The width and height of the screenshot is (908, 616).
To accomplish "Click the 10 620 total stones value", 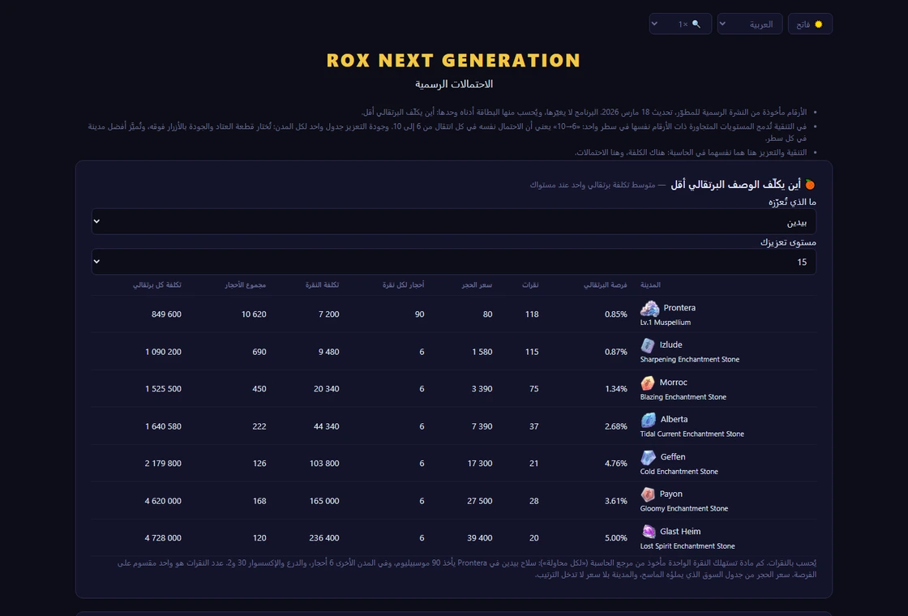I will pyautogui.click(x=254, y=314).
